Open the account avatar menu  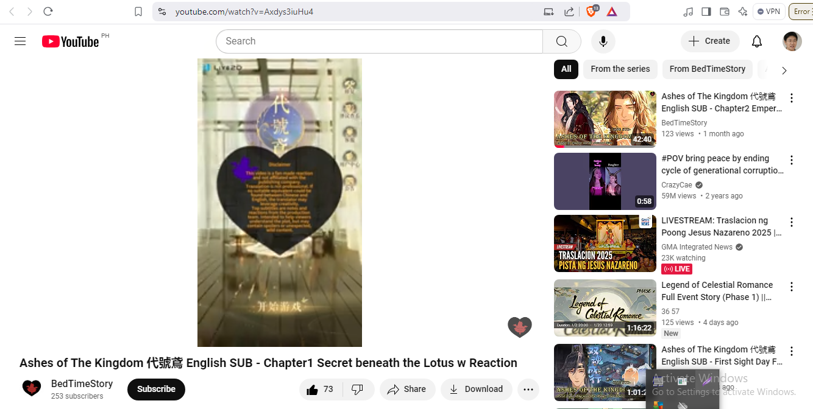pos(792,41)
